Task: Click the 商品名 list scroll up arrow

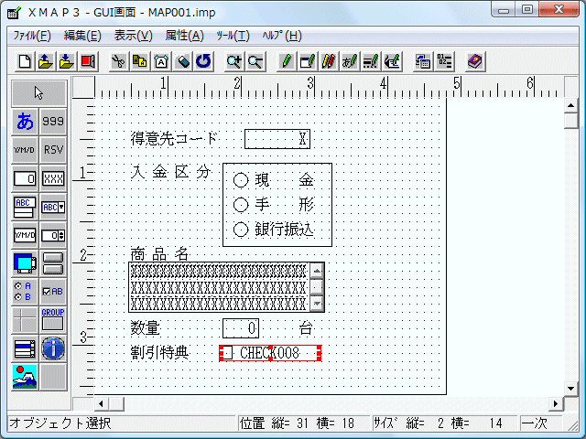Action: point(317,271)
